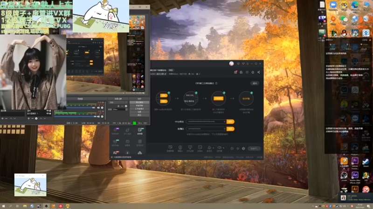Open source properties gear in OBS sources panel
Image resolution: width=373 pixels, height=209 pixels.
(36, 118)
